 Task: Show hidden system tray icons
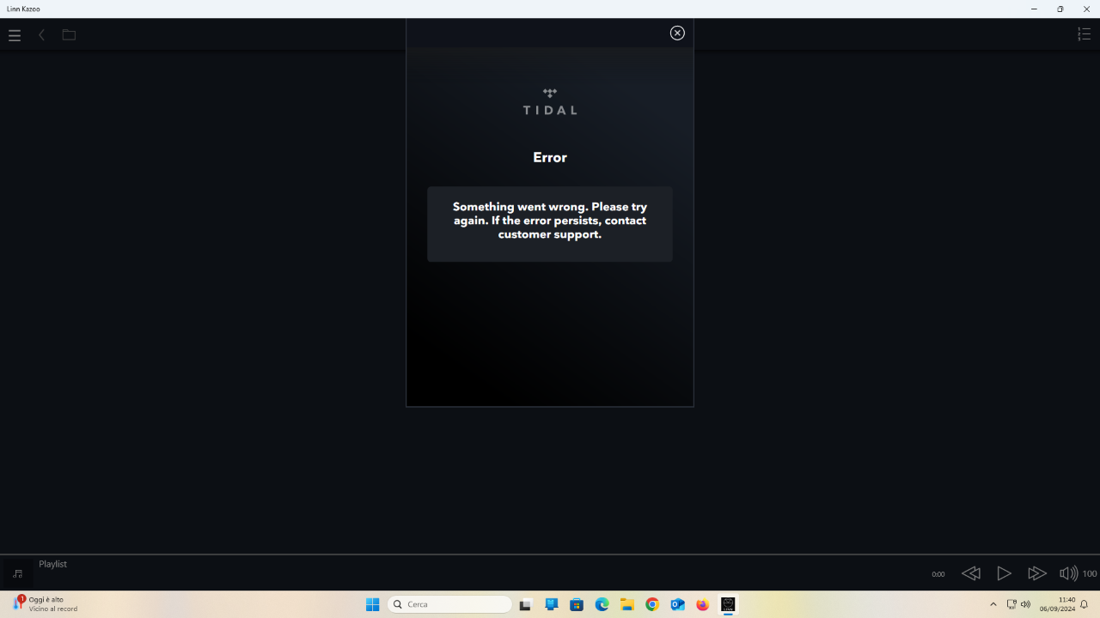point(993,604)
